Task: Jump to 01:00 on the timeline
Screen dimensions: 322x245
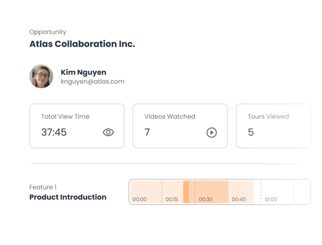Action: point(271,199)
